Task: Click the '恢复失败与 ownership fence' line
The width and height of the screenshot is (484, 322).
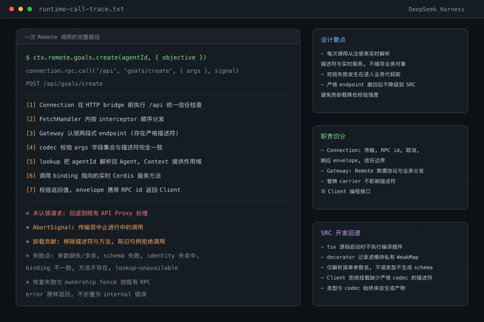Action: pos(88,282)
